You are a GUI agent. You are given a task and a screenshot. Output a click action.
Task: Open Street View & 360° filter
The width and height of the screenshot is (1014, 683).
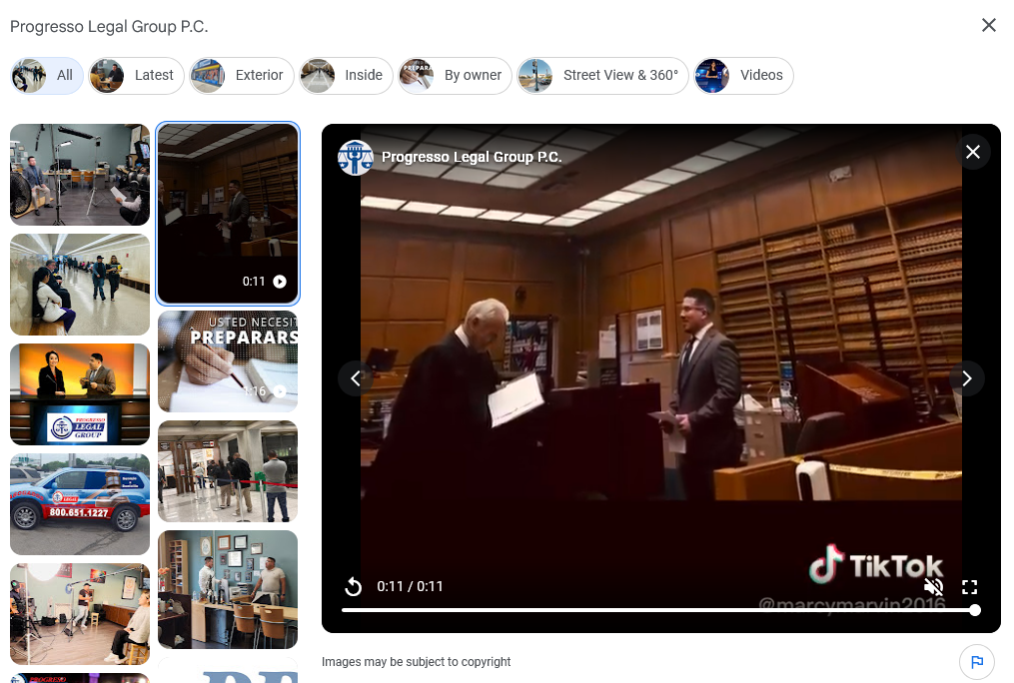click(x=602, y=76)
